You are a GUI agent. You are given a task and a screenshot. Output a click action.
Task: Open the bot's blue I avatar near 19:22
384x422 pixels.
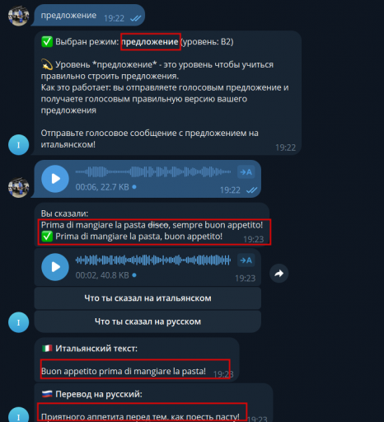coord(19,145)
